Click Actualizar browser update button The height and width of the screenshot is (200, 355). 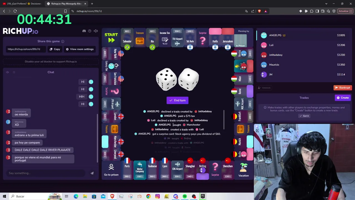345,11
